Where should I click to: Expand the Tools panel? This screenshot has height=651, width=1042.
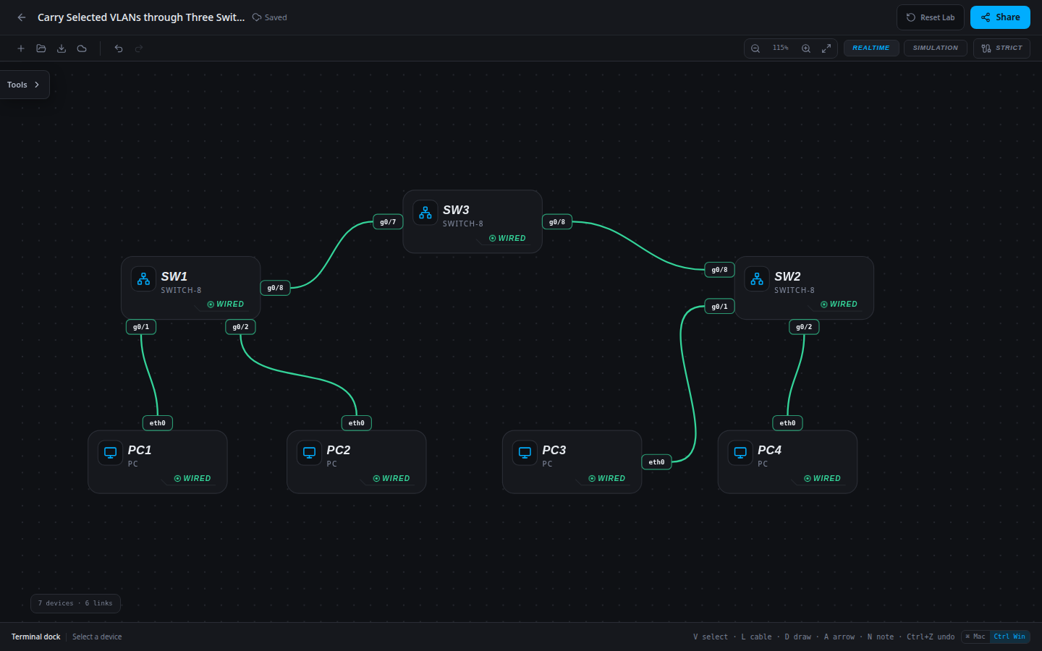pos(24,85)
